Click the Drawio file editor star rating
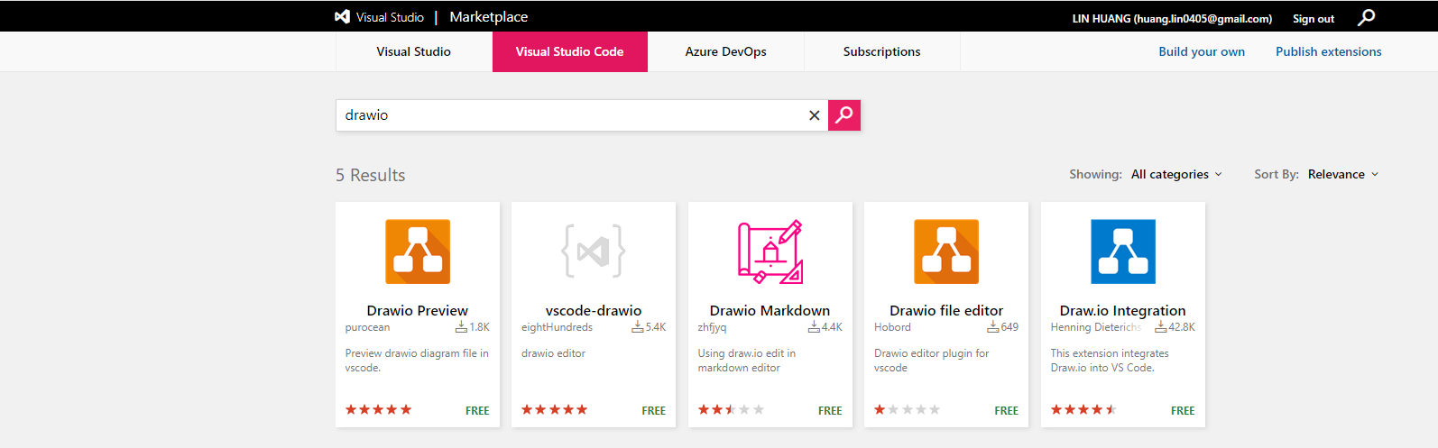The image size is (1438, 448). (x=908, y=409)
